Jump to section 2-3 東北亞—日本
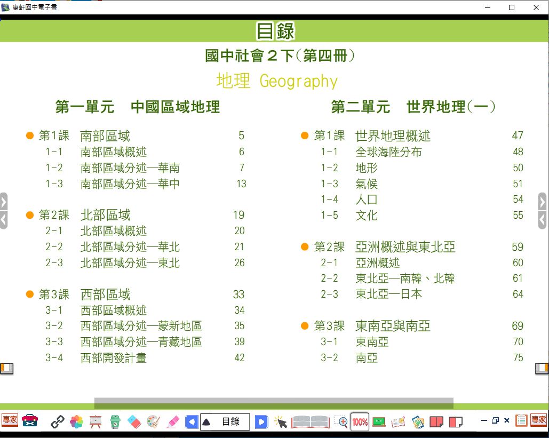Screen dimensions: 549x438 (388, 294)
